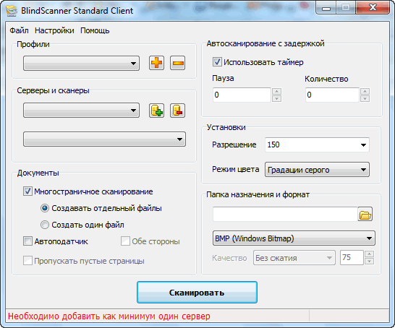Screen dimensions: 395x328
Task: Expand the Разрешение dropdown showing 150
Action: [317, 144]
